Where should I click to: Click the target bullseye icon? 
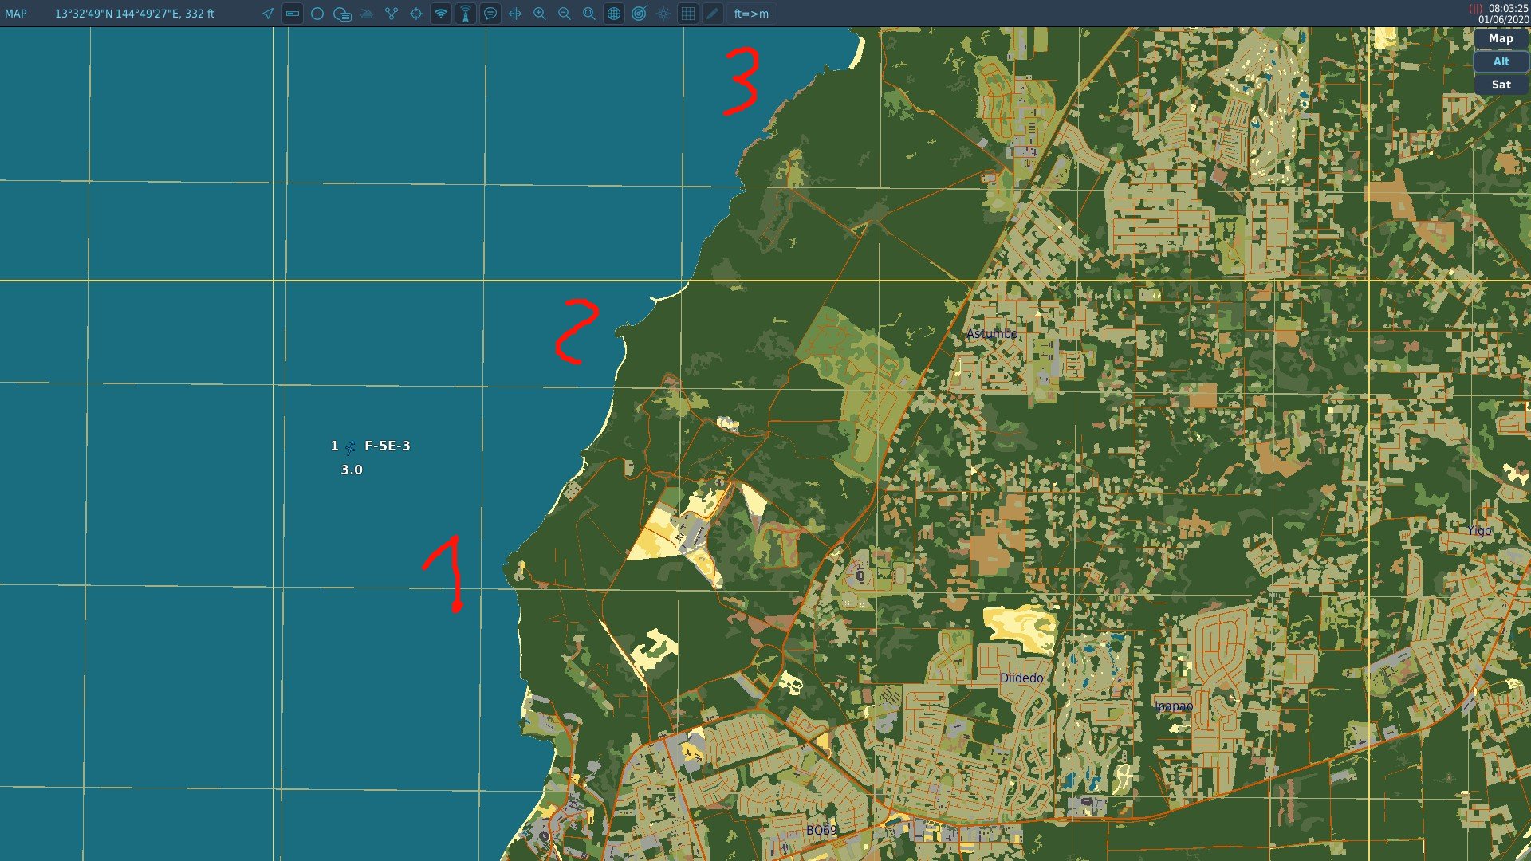pos(639,14)
